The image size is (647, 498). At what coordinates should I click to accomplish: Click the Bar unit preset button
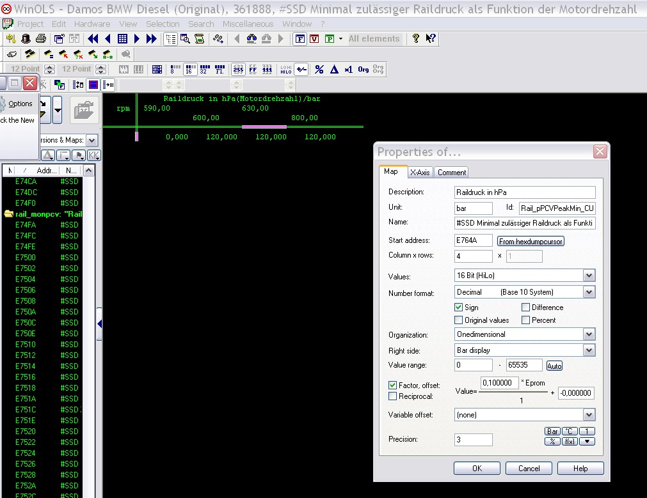552,432
